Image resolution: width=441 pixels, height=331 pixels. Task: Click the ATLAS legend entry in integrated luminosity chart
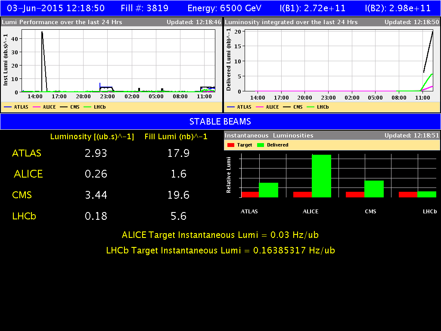[239, 107]
